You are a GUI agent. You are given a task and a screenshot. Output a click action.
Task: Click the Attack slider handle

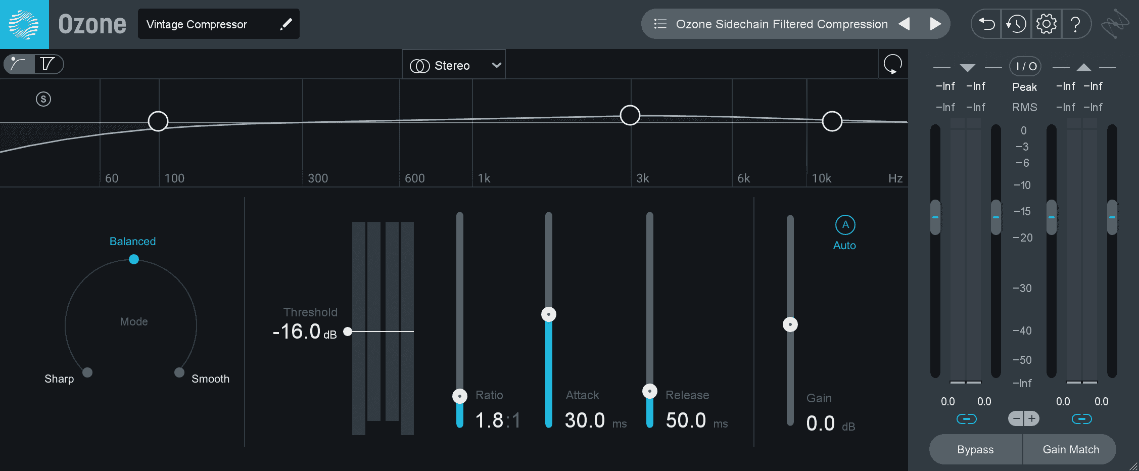549,314
